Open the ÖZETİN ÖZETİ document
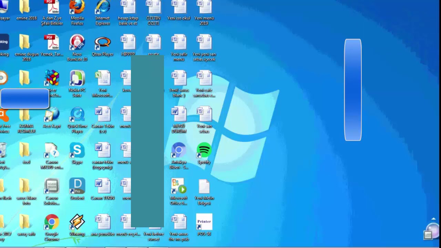441x248 pixels. pos(153,13)
